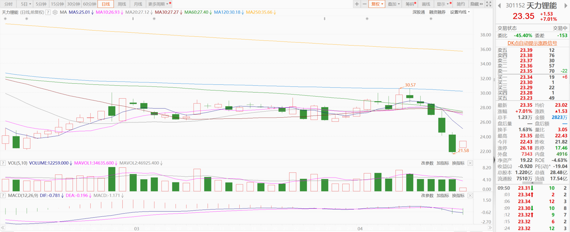Close the VOL indicator panel
The image size is (570, 232).
(470, 163)
